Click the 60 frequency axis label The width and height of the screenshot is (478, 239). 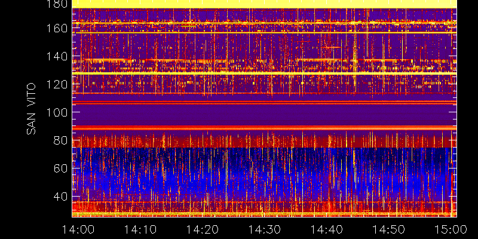60,168
